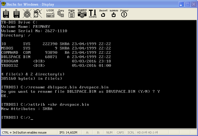Viewport: 198px width, 136px height.
Task: Click the floppy B: drive icon
Action: (x=17, y=14)
